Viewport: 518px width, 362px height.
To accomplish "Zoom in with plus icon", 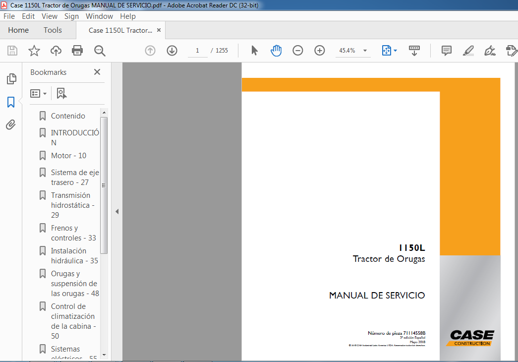I will pyautogui.click(x=319, y=51).
